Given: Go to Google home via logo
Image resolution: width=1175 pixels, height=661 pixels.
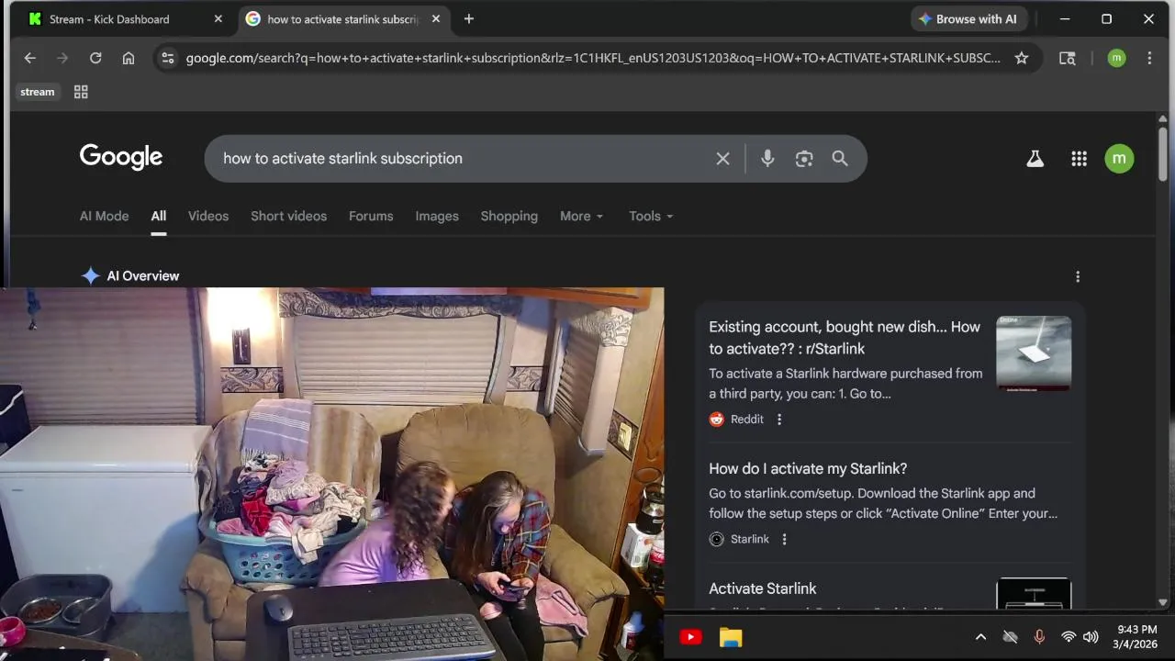Looking at the screenshot, I should pos(121,157).
